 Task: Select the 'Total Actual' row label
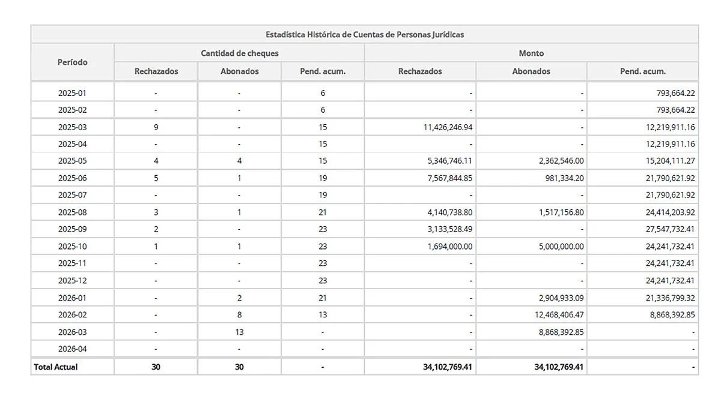(56, 367)
